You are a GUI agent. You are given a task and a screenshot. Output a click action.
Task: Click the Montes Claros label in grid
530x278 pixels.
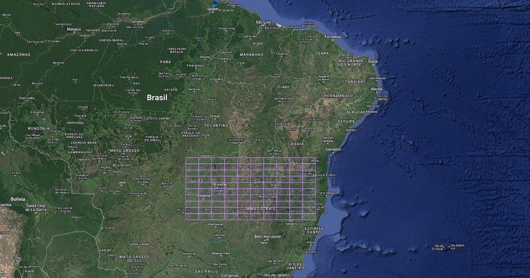[x=269, y=196]
